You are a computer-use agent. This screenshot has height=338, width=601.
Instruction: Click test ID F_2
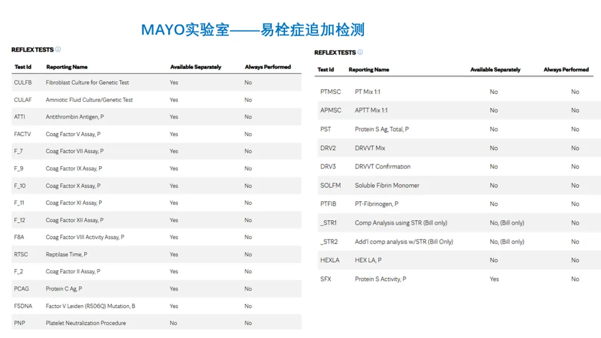pos(18,271)
